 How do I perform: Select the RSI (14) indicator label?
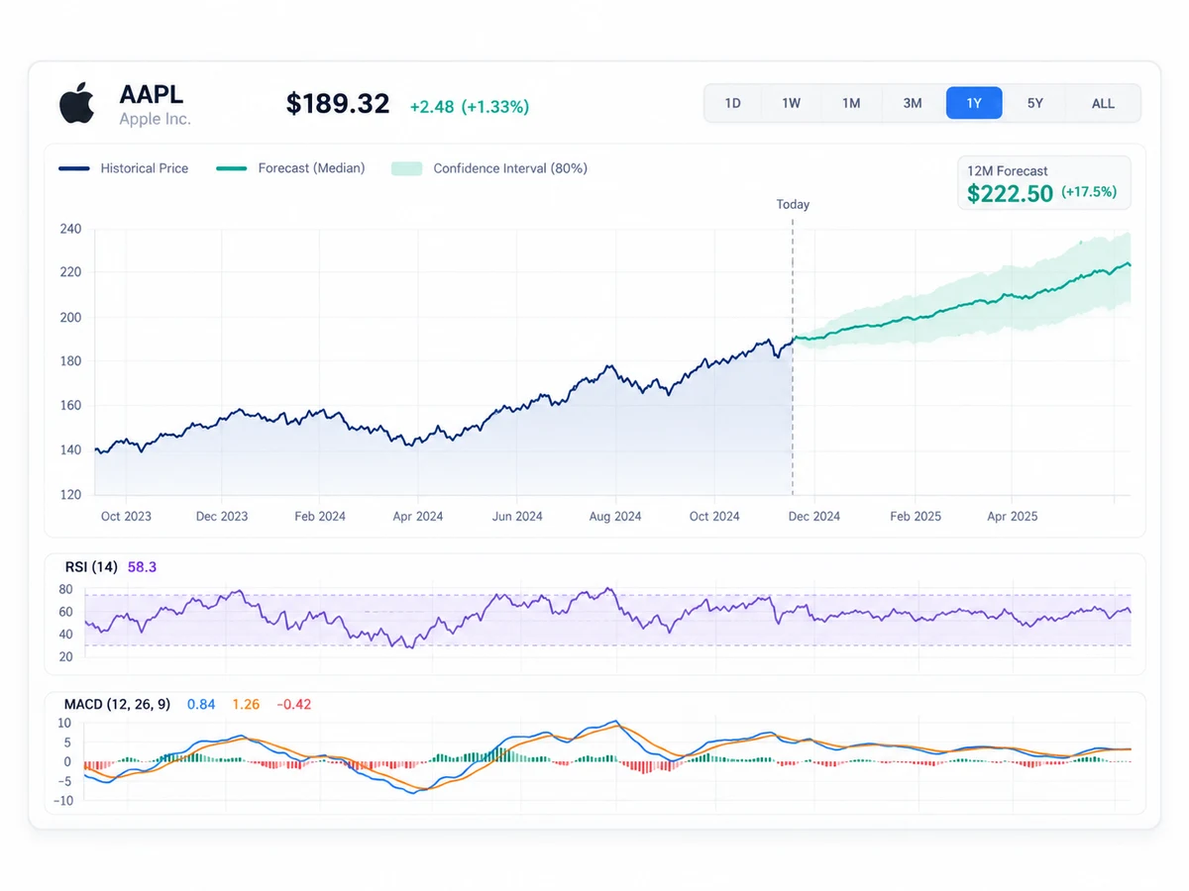89,567
